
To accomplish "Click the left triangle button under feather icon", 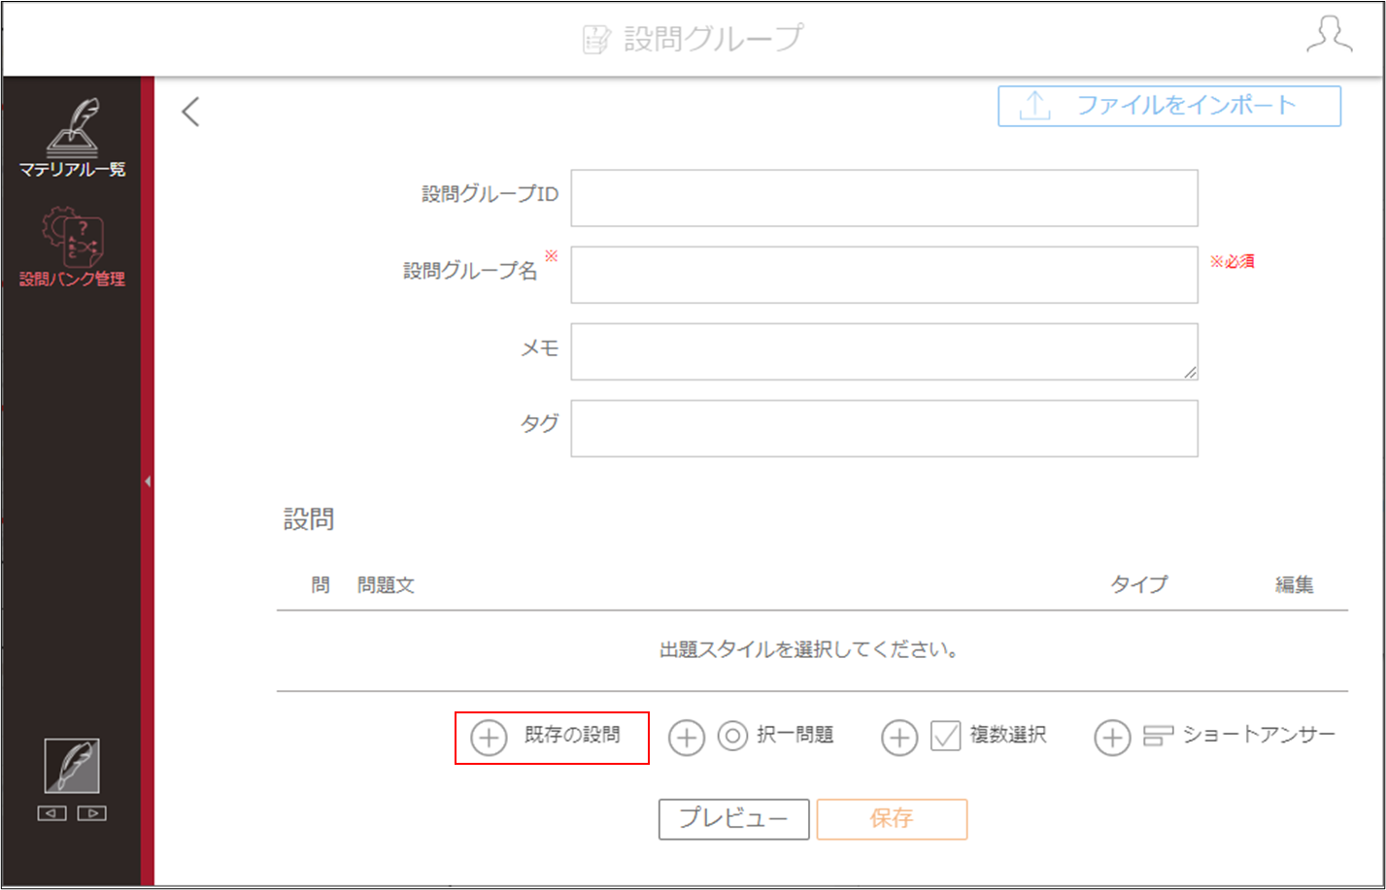I will point(51,813).
